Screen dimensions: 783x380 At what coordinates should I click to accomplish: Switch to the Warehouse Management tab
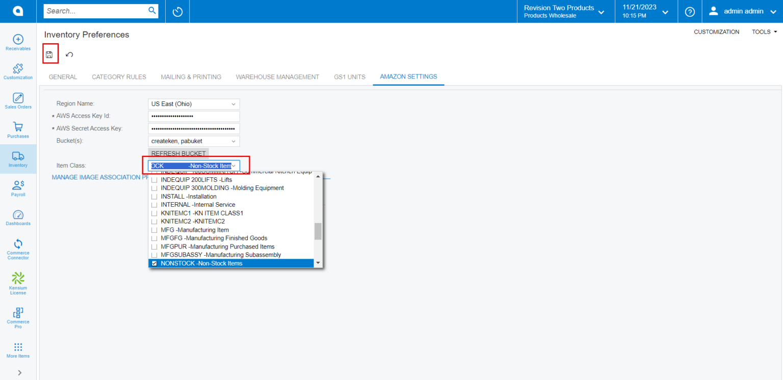pyautogui.click(x=277, y=77)
